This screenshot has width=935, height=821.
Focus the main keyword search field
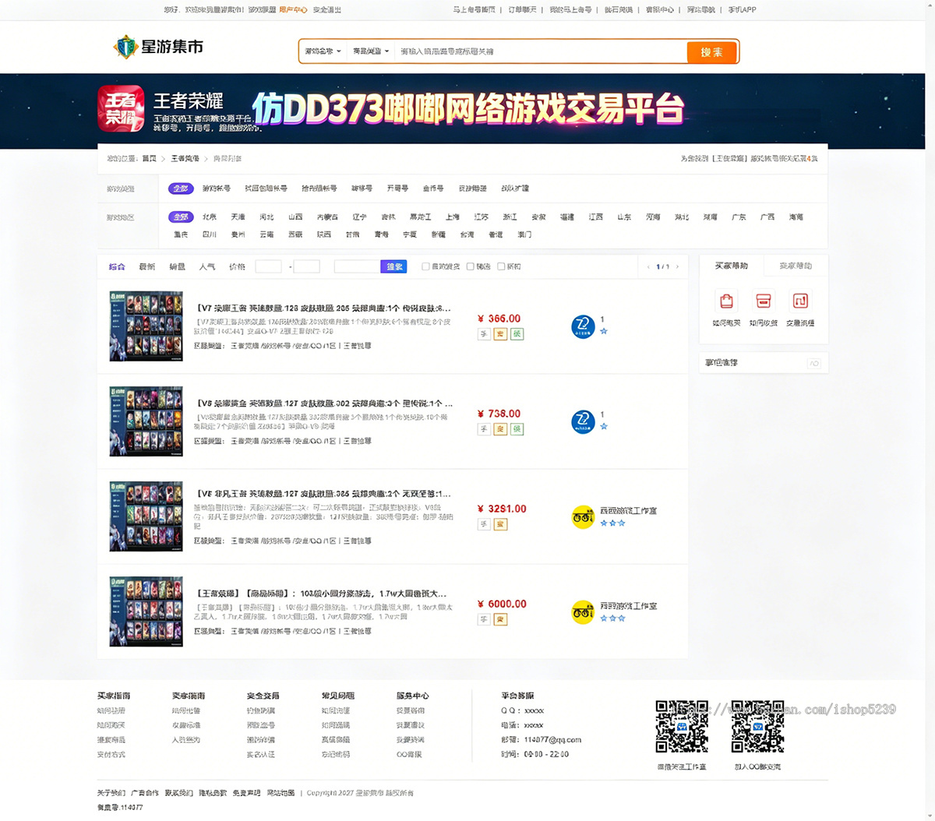(540, 51)
